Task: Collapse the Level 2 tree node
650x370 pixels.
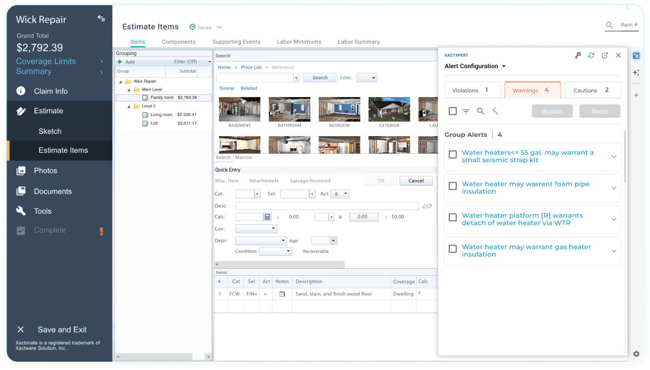Action: tap(128, 107)
